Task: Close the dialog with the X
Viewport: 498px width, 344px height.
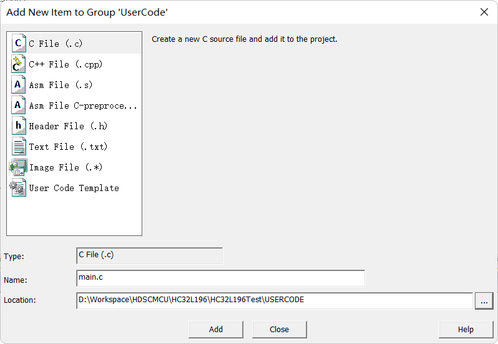Action: point(484,12)
